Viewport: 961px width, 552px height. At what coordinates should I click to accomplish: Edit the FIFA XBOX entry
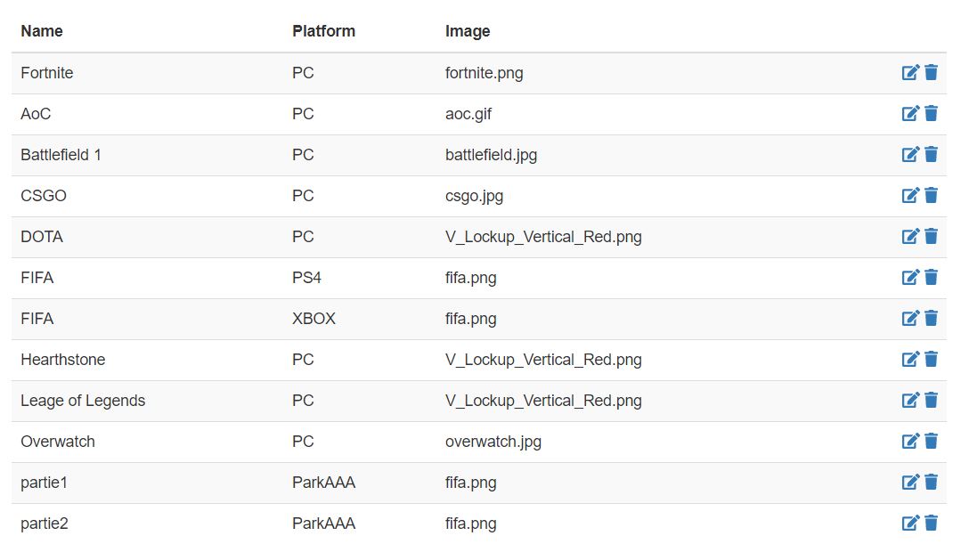tap(910, 318)
